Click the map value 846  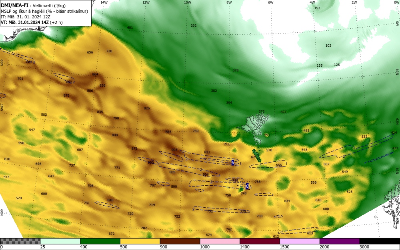tap(110, 200)
